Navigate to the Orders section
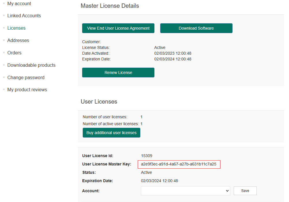 point(14,53)
